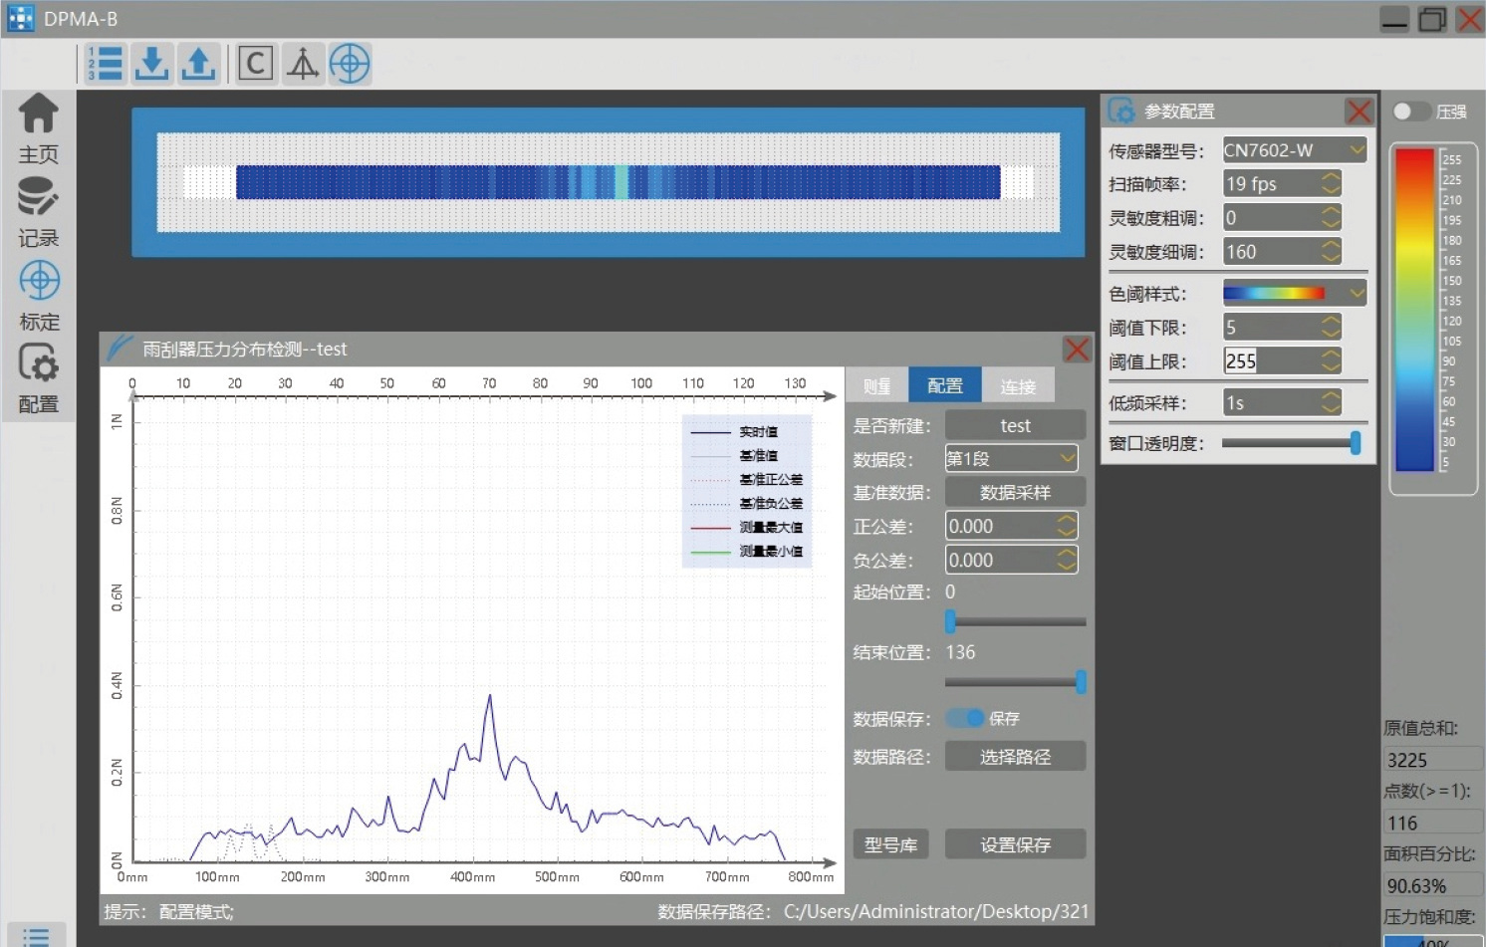Viewport: 1486px width, 947px height.
Task: Switch to the 配置 tab
Action: 945,385
